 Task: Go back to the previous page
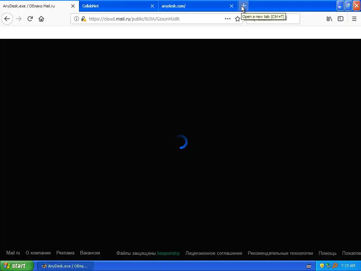[7, 19]
